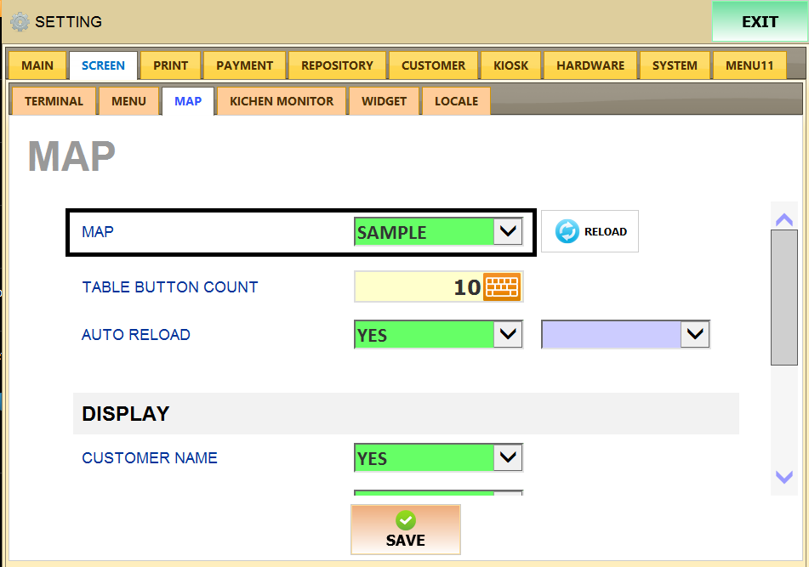Screen dimensions: 809x567
Task: Click the Reload refresh icon
Action: tap(567, 231)
